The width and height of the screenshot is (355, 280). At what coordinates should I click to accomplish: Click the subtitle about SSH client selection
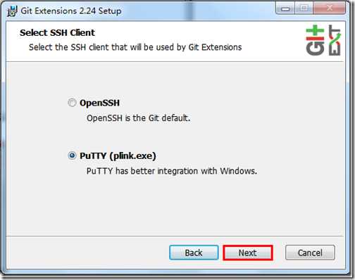click(135, 47)
